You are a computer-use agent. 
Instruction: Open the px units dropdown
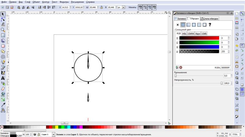coord(123,7)
